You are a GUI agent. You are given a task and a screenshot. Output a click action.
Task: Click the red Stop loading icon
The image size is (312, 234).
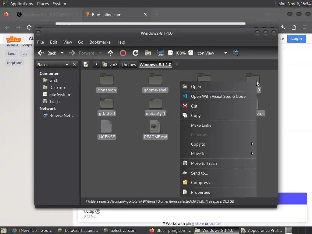tap(123, 53)
